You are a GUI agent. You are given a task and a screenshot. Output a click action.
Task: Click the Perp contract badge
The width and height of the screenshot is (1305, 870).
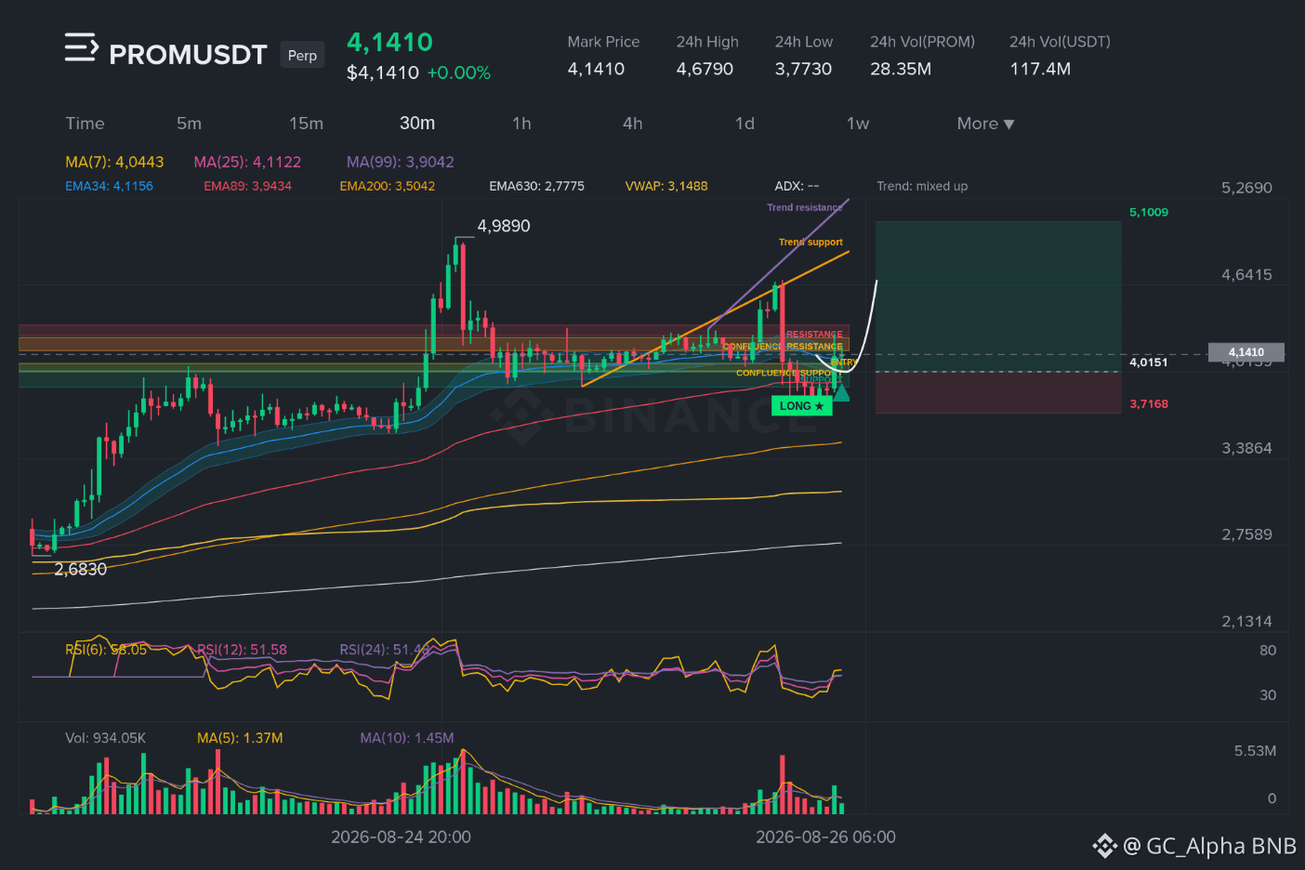point(302,55)
